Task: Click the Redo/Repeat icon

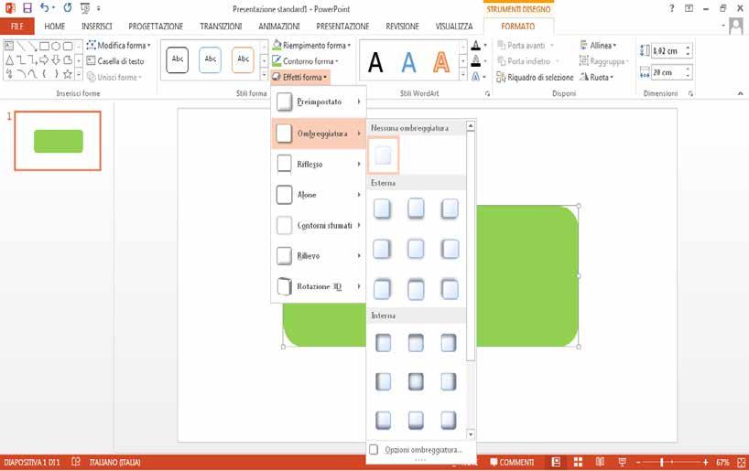Action: coord(68,7)
